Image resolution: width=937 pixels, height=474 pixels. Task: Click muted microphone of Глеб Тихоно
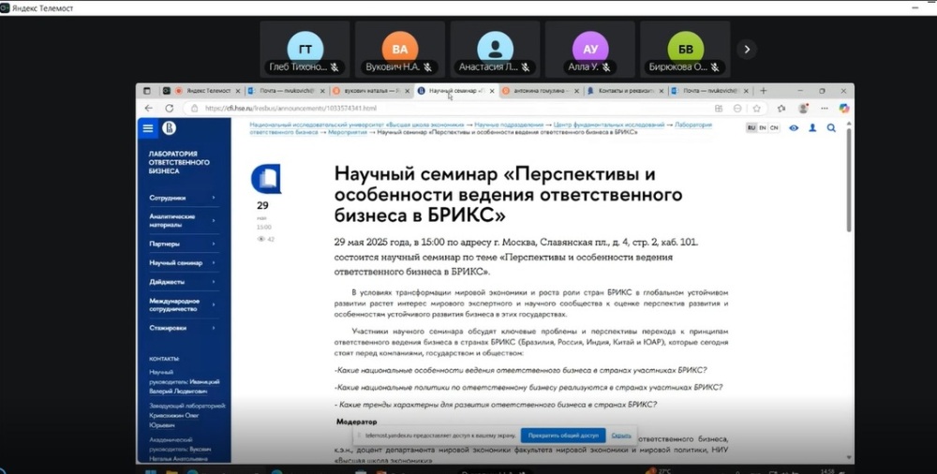click(x=335, y=67)
